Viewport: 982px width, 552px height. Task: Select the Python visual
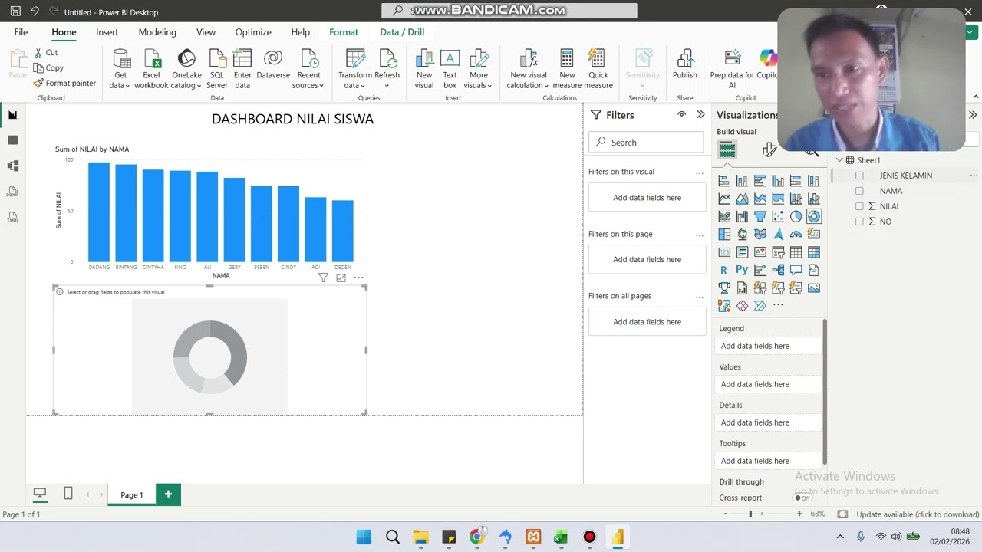[x=742, y=270]
